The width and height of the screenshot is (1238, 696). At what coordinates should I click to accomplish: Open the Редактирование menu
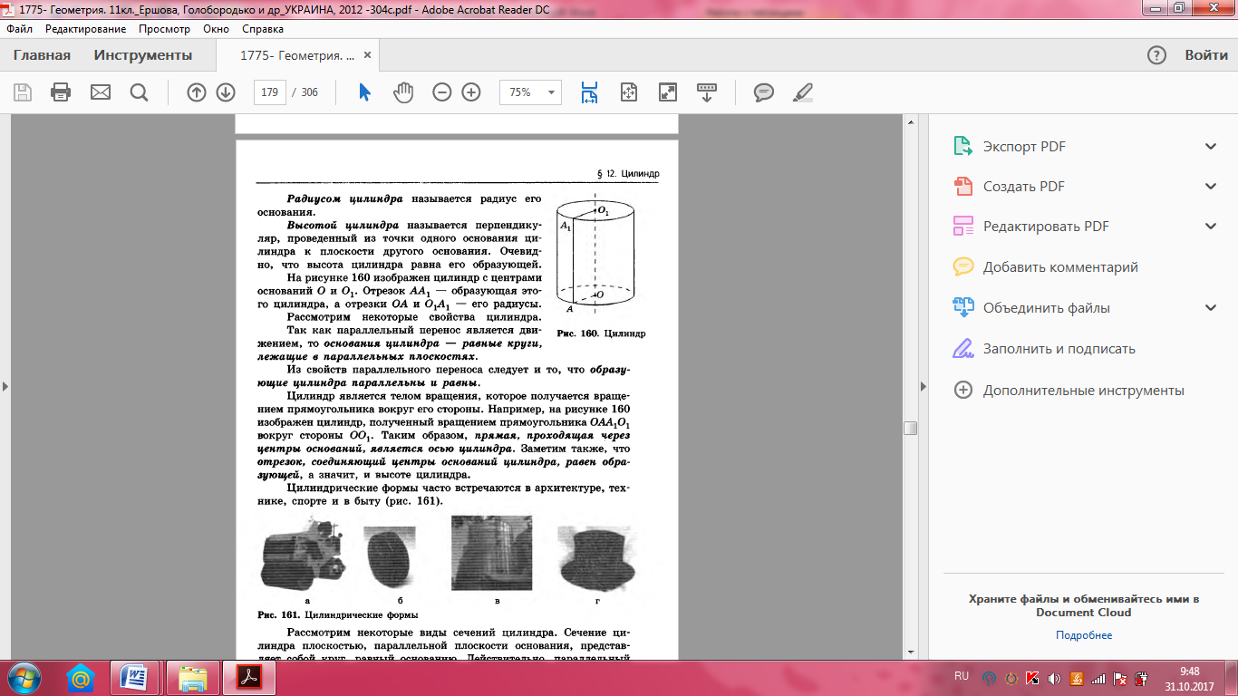coord(85,29)
